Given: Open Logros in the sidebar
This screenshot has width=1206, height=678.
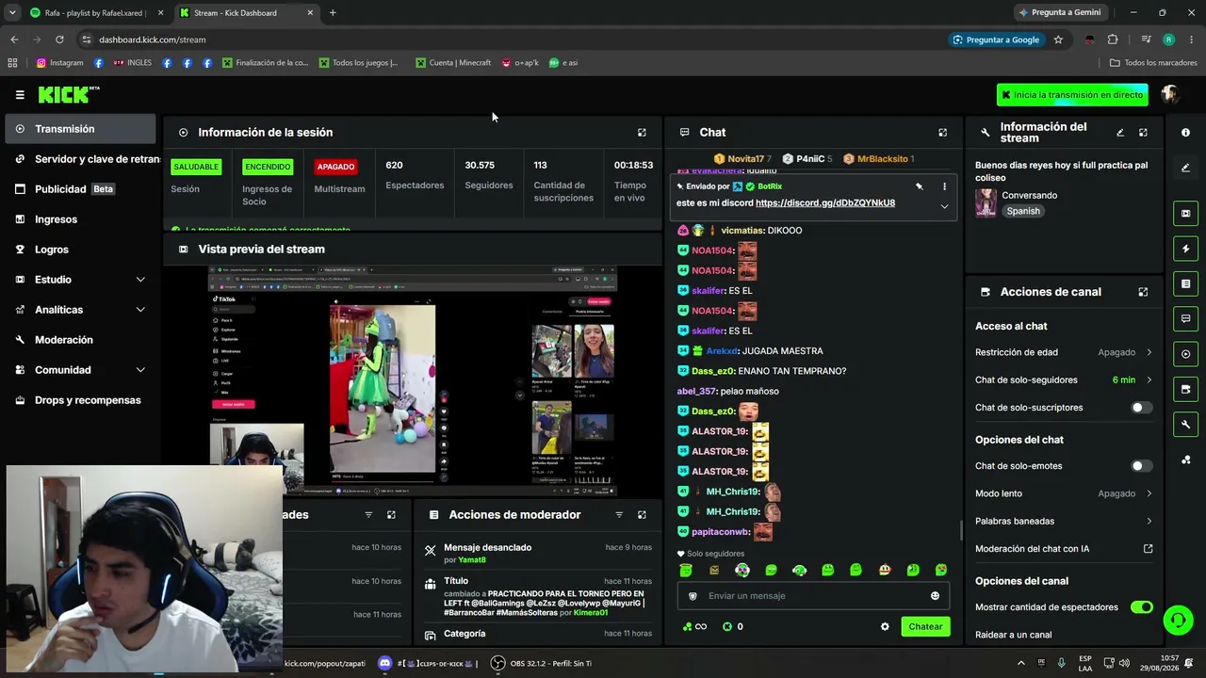Looking at the screenshot, I should coord(80,250).
